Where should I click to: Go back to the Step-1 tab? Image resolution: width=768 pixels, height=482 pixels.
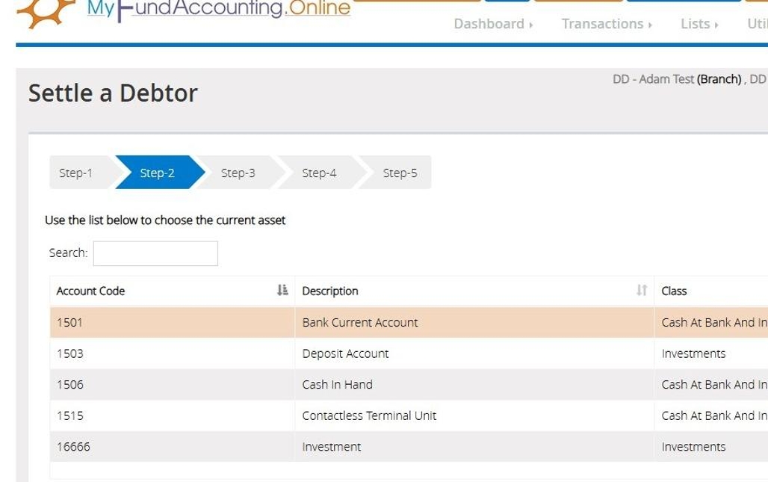pos(76,173)
